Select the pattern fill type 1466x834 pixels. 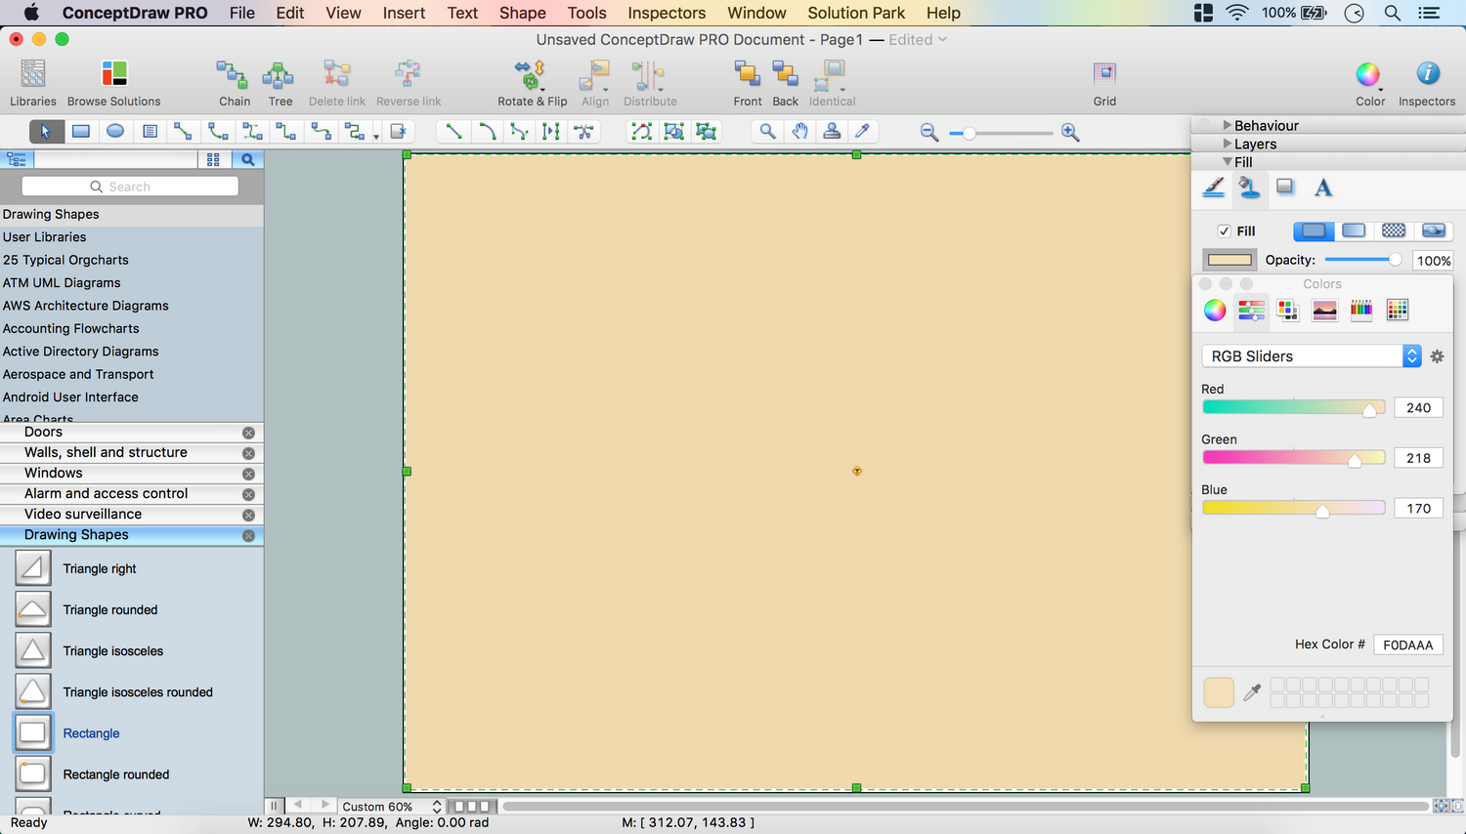(x=1394, y=230)
